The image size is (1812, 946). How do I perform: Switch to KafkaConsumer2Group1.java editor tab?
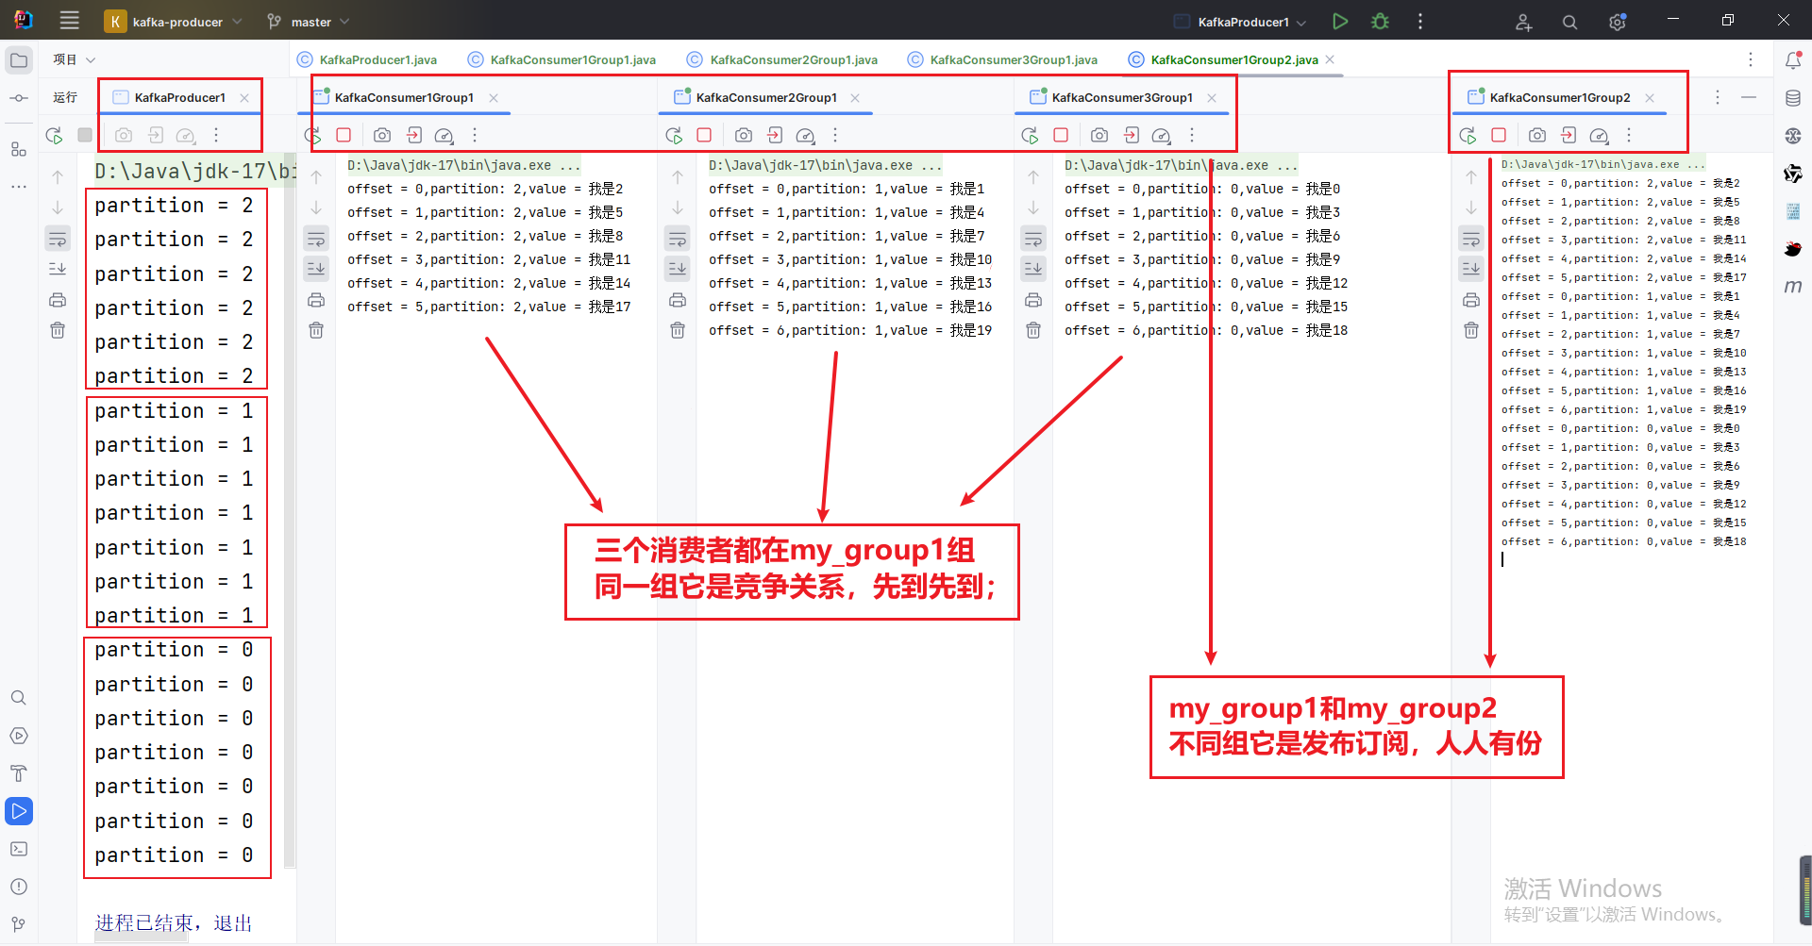click(x=782, y=59)
